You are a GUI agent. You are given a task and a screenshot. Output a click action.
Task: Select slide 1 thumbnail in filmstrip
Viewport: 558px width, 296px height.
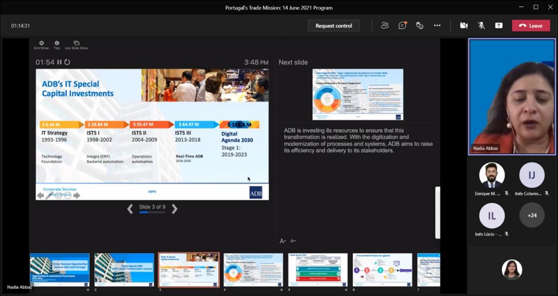click(x=60, y=270)
